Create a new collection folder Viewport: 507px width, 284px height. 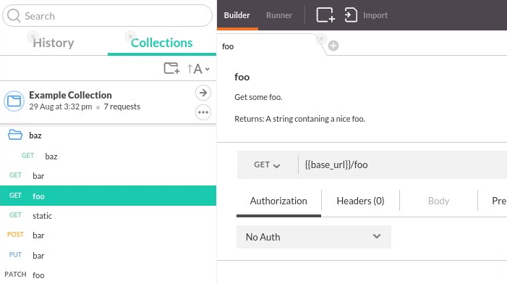(x=171, y=68)
